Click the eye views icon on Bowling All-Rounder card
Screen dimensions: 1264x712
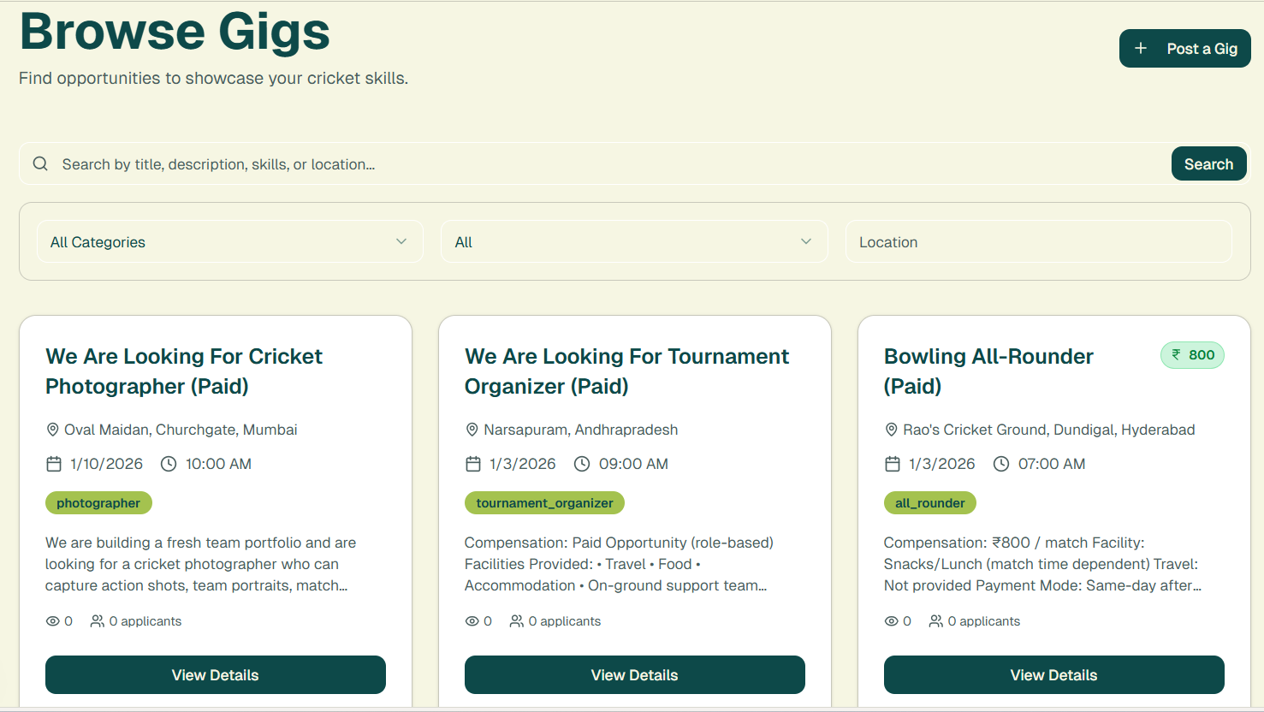click(x=891, y=620)
